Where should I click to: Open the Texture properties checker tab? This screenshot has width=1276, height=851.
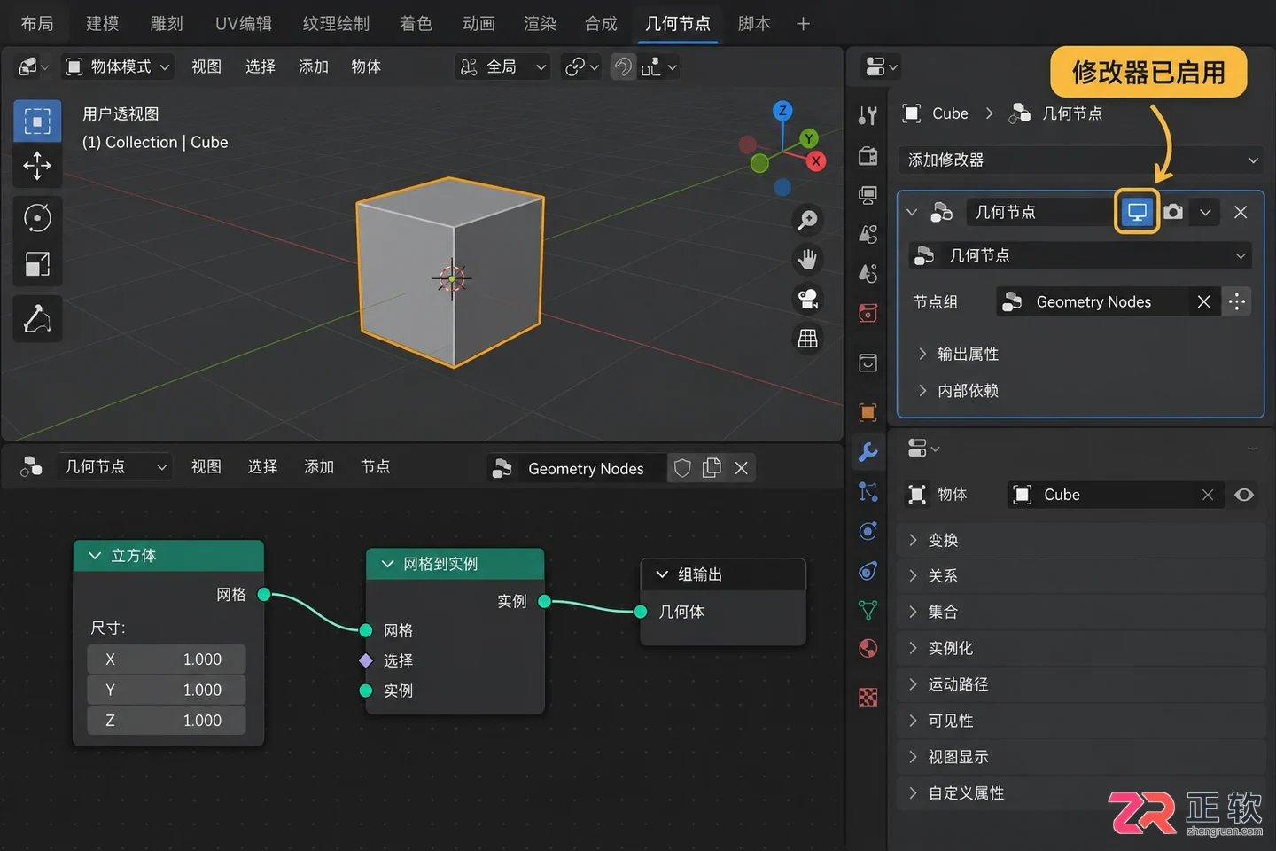tap(868, 697)
